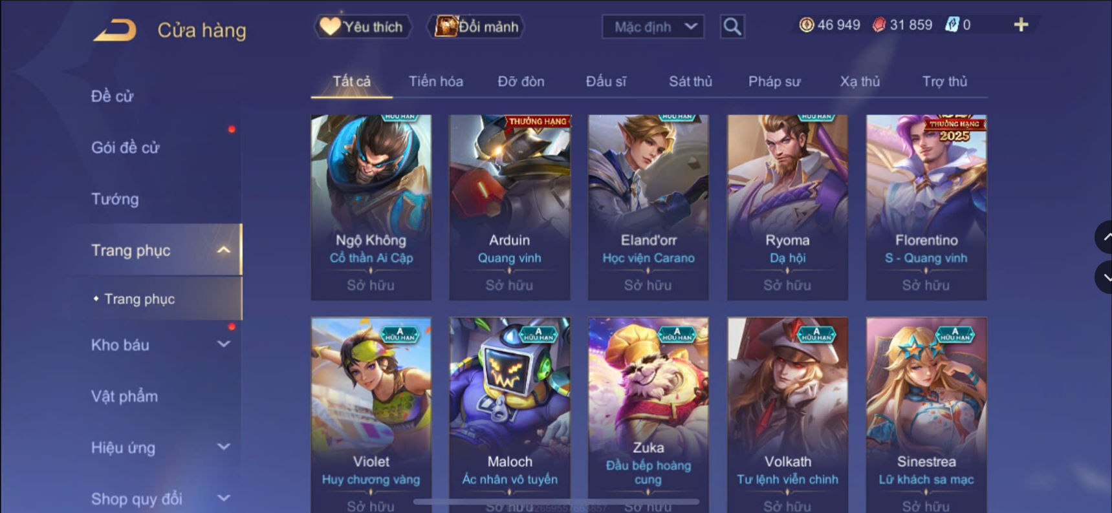The height and width of the screenshot is (513, 1112).
Task: Open the search magnifier icon
Action: click(x=732, y=26)
